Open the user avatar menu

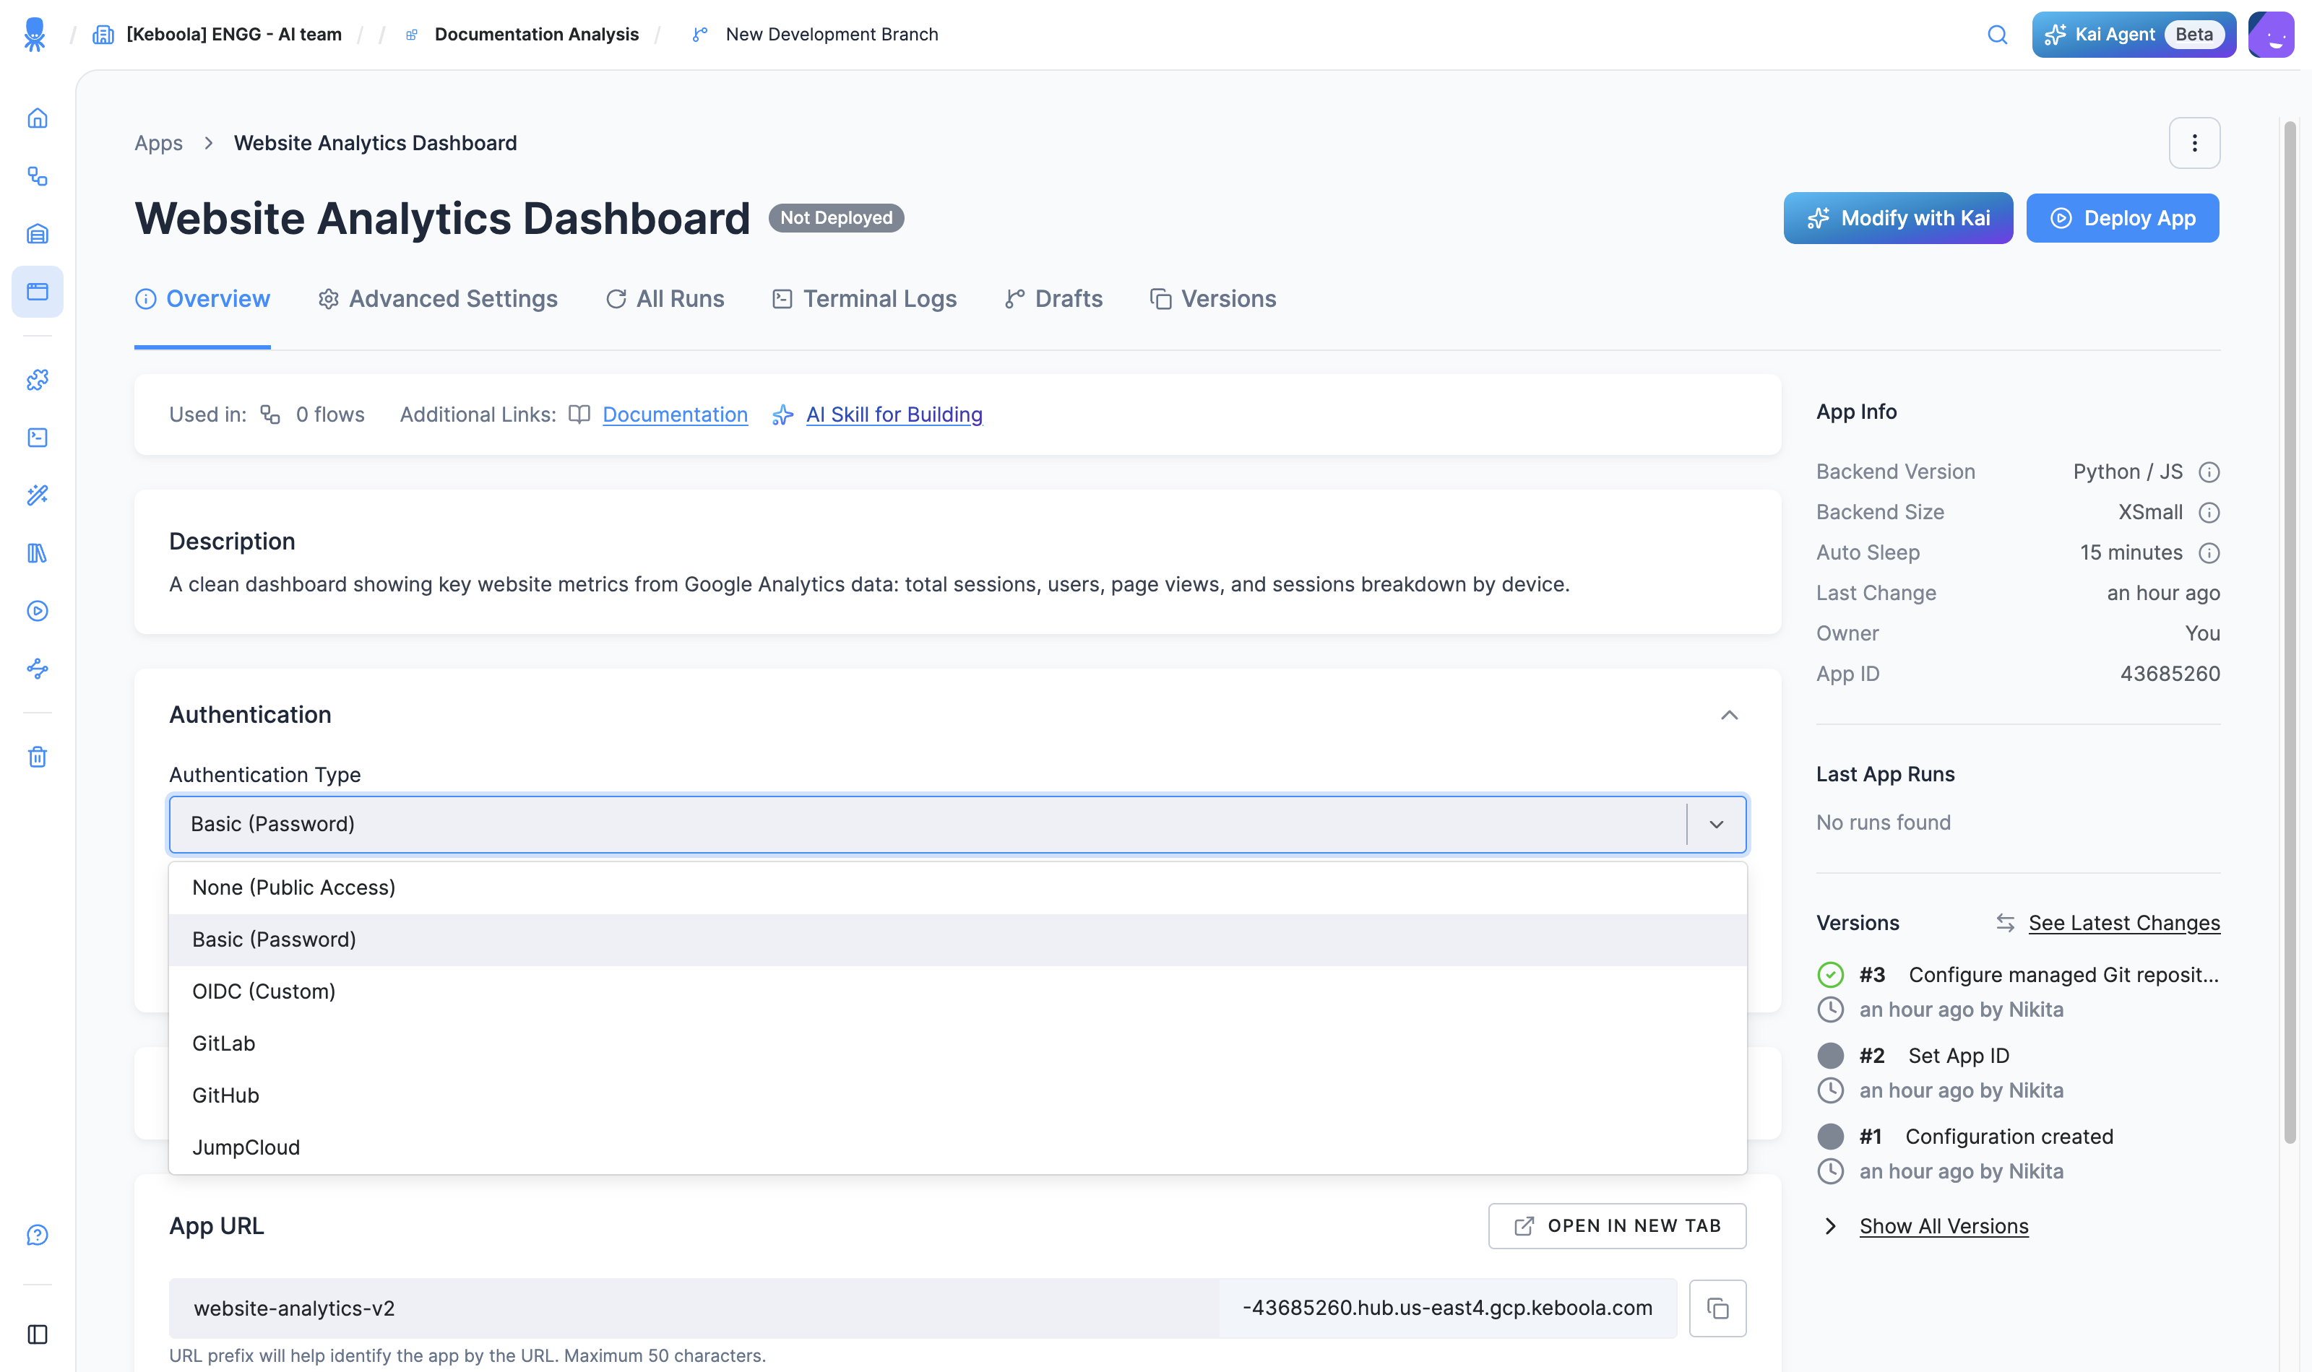coord(2272,34)
